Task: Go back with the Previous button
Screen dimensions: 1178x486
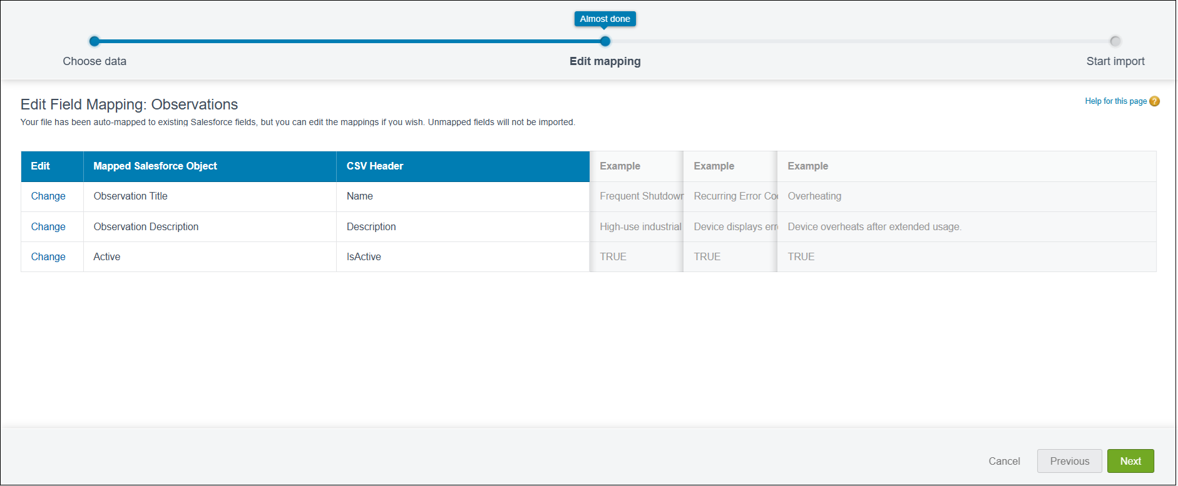Action: pos(1070,462)
